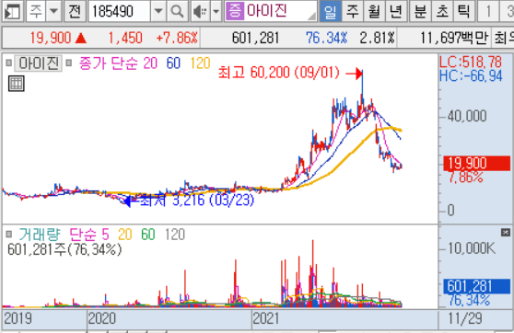Click the 전 button beside stock code

75,11
